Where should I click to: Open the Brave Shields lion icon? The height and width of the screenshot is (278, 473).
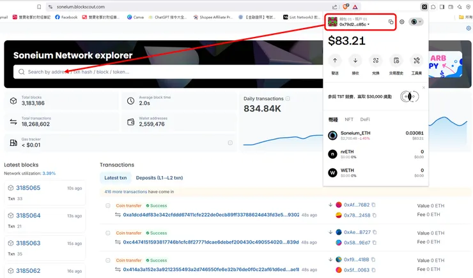(x=346, y=6)
